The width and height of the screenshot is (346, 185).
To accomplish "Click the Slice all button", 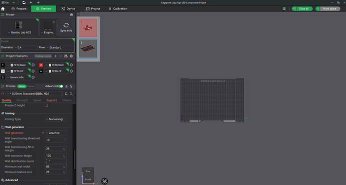I will click(304, 9).
